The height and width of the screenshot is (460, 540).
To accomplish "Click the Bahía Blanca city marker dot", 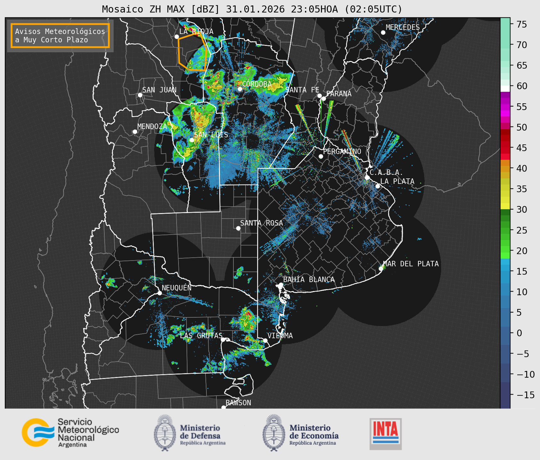I will point(281,285).
